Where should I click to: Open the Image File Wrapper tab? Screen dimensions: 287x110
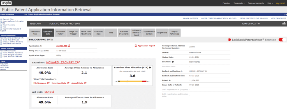[x=73, y=33]
